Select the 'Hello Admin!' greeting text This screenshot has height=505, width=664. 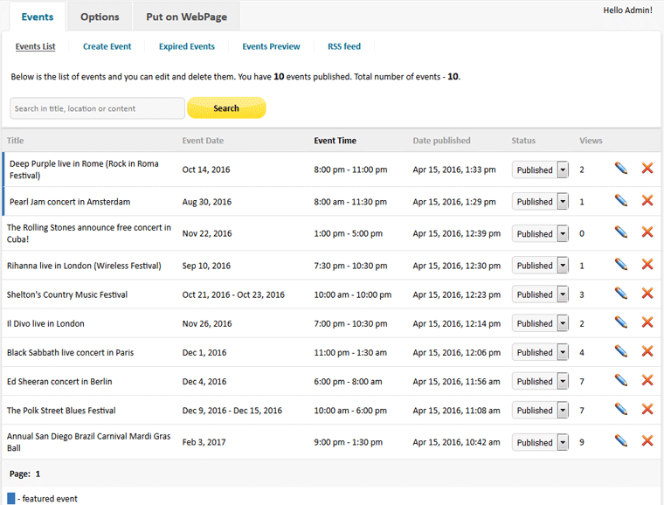pos(627,10)
